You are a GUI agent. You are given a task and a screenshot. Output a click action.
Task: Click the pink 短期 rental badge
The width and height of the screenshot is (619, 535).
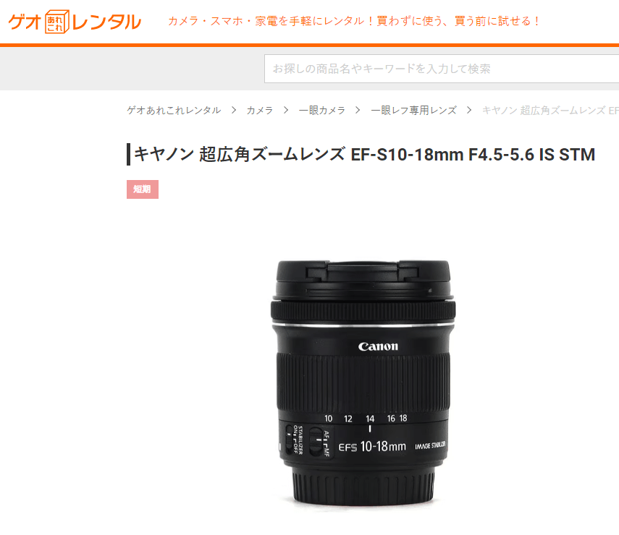pyautogui.click(x=143, y=189)
